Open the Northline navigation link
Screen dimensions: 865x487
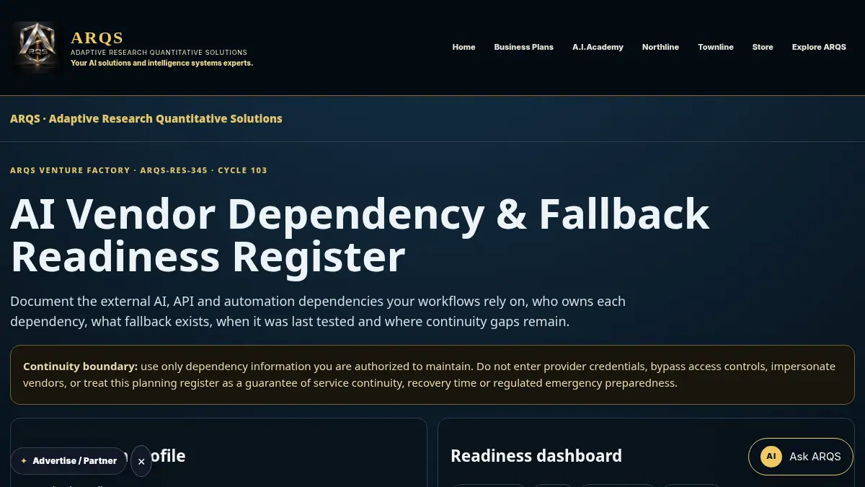pos(660,47)
